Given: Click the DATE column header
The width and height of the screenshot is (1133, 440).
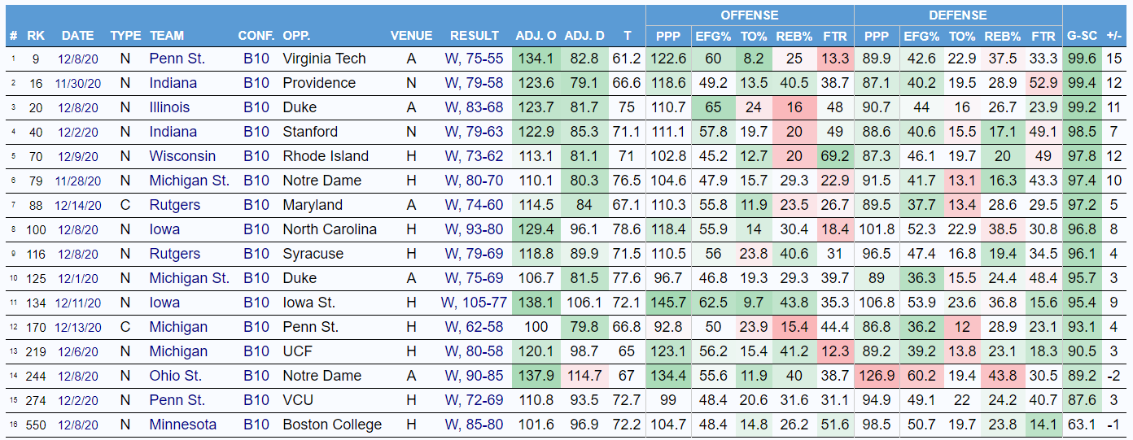Looking at the screenshot, I should [78, 36].
